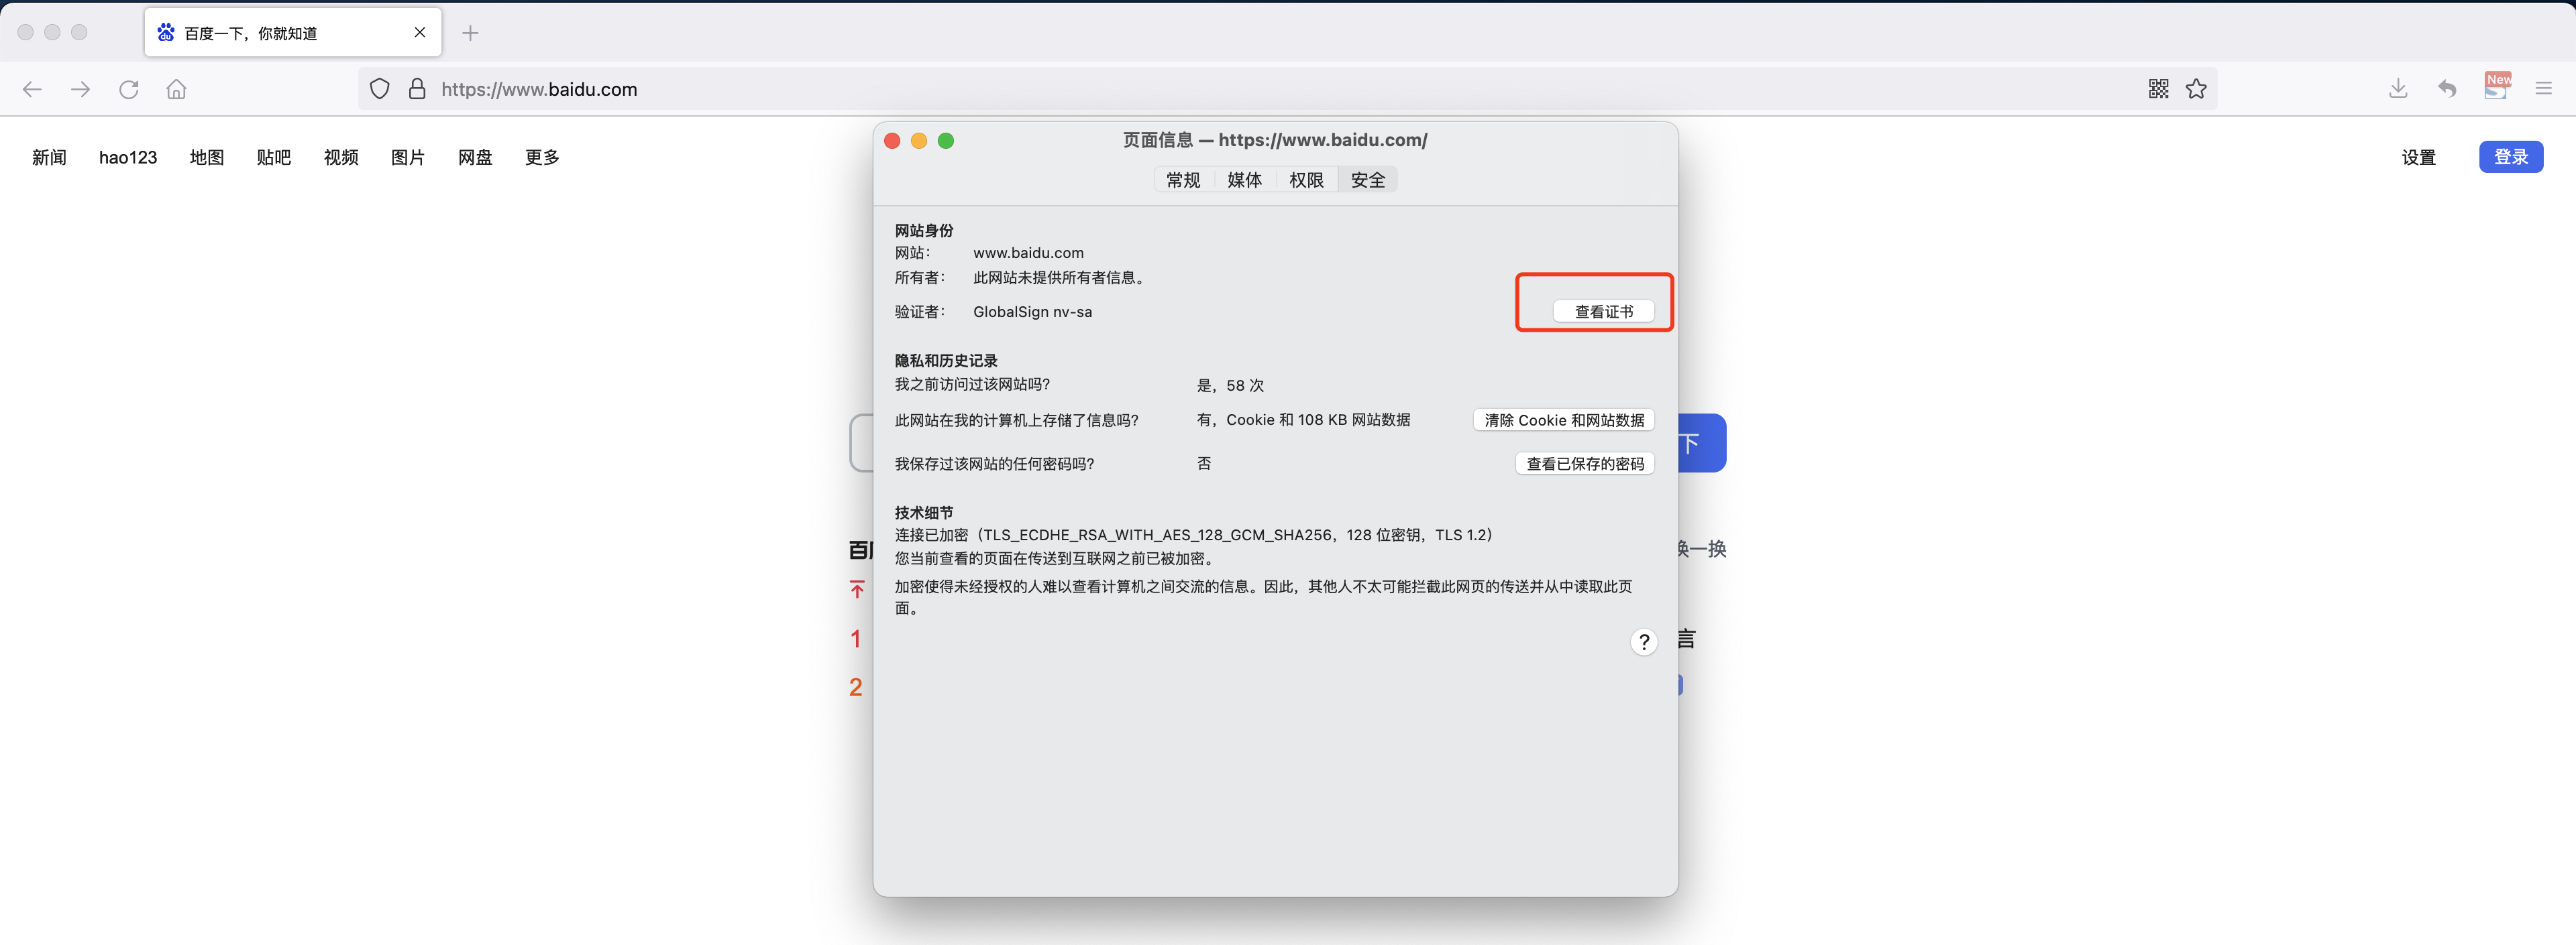Switch to the 权限 tab
2576x945 pixels.
pos(1306,180)
